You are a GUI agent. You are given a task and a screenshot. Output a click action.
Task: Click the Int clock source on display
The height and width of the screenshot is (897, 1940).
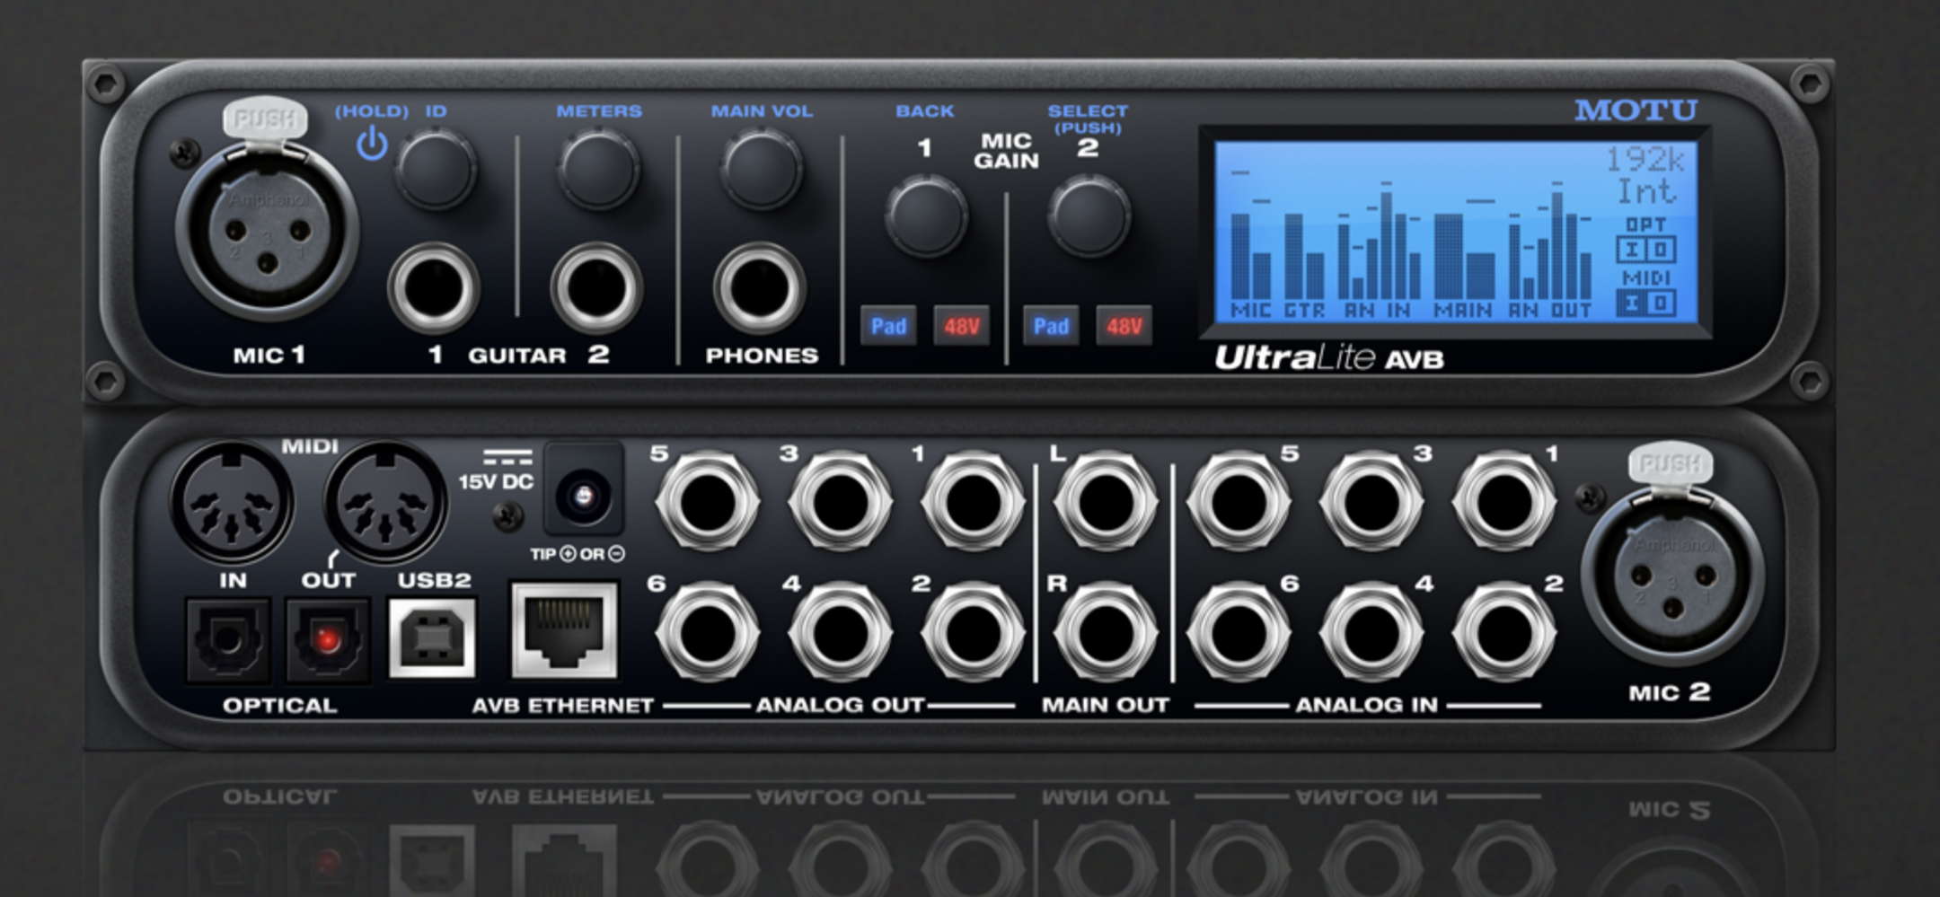click(1646, 191)
